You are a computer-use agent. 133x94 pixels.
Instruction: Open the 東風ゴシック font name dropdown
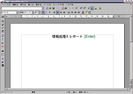point(32,12)
